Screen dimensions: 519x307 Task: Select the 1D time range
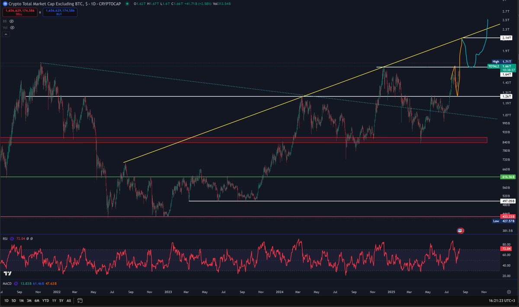click(6, 301)
